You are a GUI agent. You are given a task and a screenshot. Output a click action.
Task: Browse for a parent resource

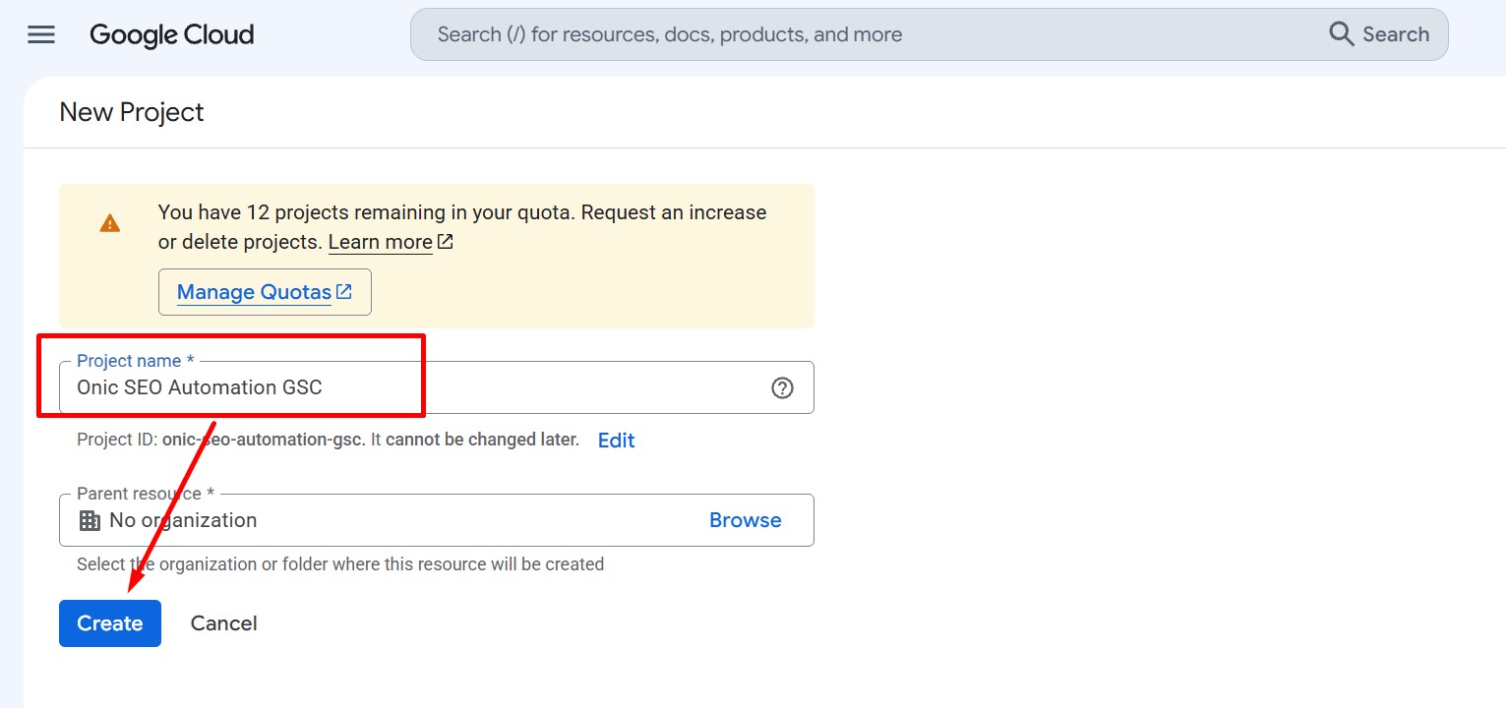[x=746, y=520]
